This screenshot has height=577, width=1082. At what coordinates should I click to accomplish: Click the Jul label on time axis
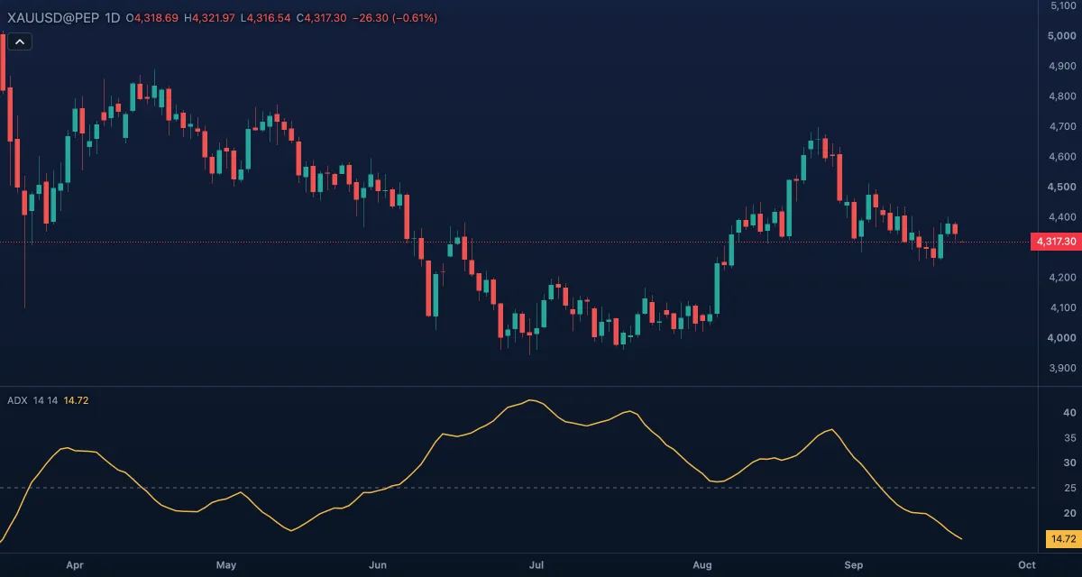tap(536, 565)
